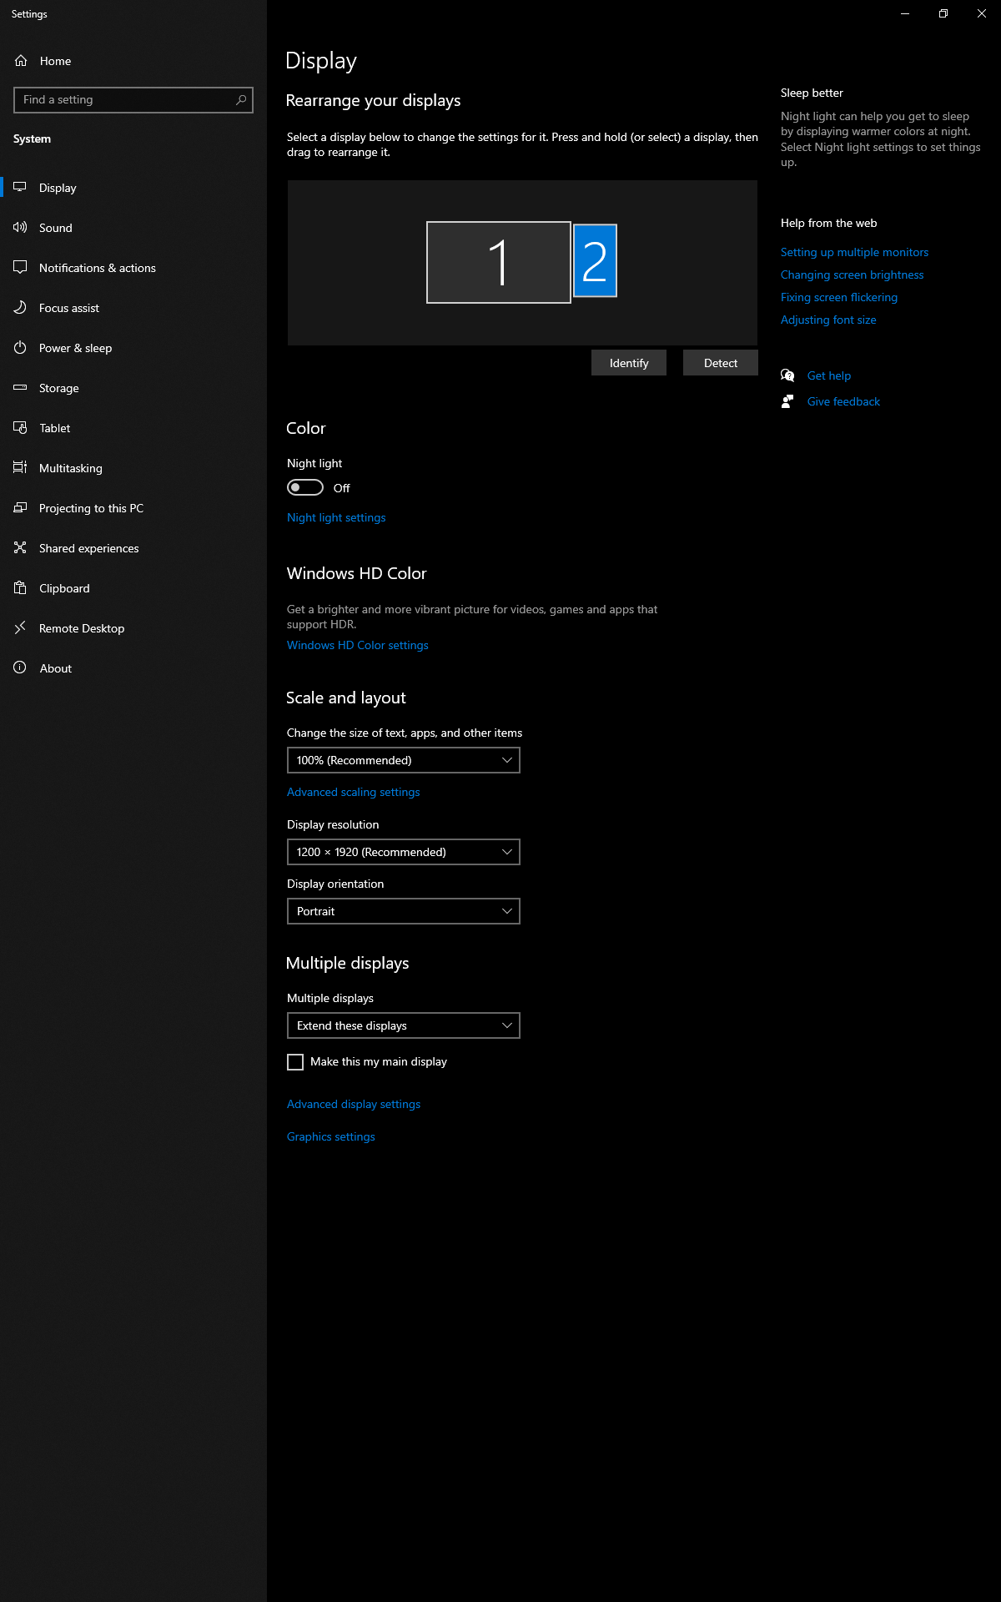Click the Clipboard icon
The height and width of the screenshot is (1602, 1001).
pos(20,587)
